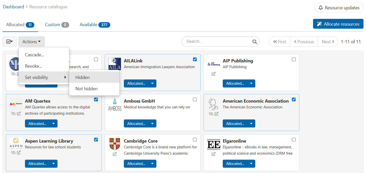
Task: Click the Cambridge Core crest logo
Action: (115, 144)
